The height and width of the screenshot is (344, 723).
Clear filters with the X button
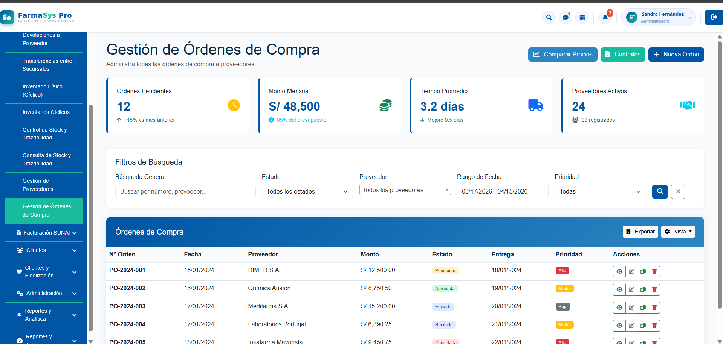pyautogui.click(x=678, y=192)
